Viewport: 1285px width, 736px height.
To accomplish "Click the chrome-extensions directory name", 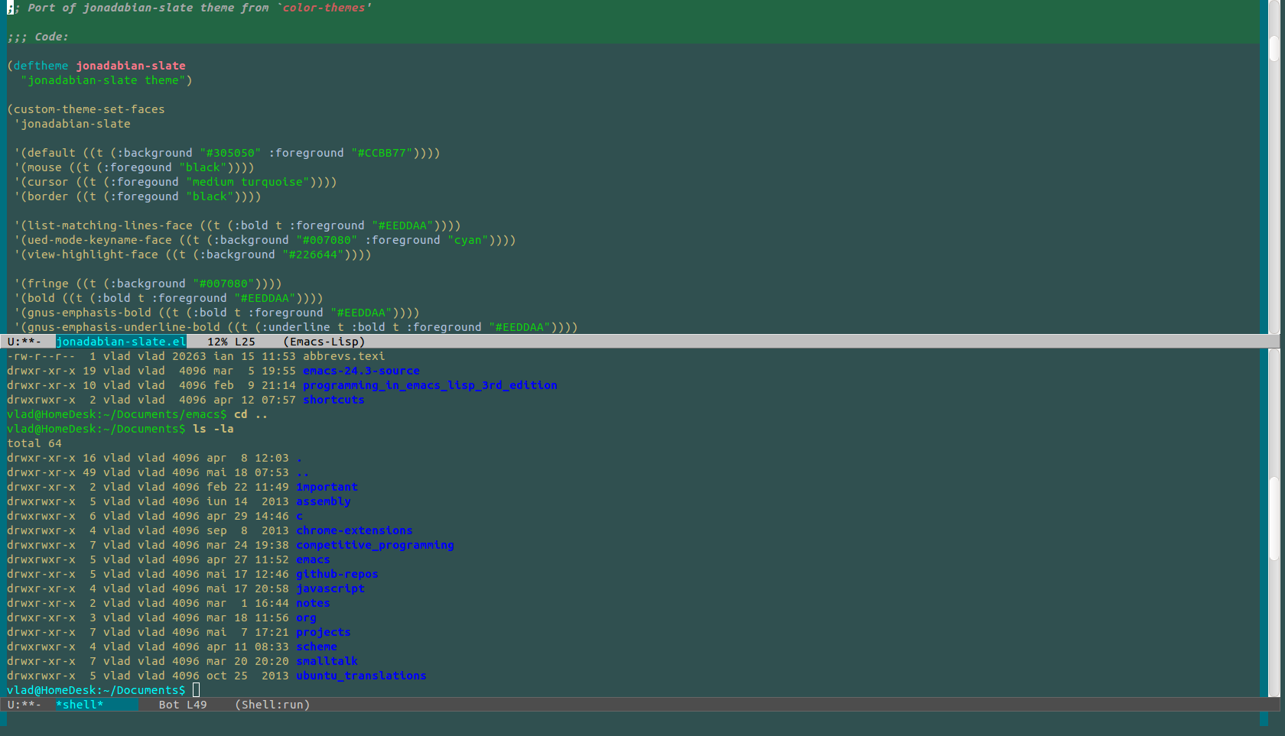I will click(354, 530).
